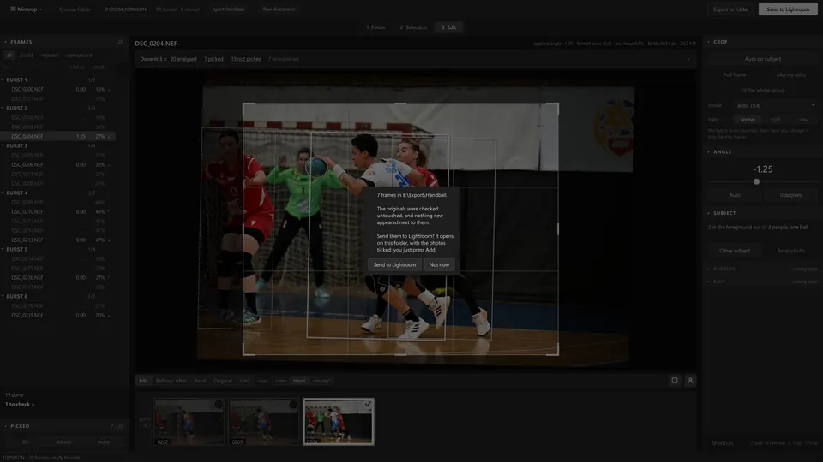823x462 pixels.
Task: Filter frames by picked
Action: (27, 55)
